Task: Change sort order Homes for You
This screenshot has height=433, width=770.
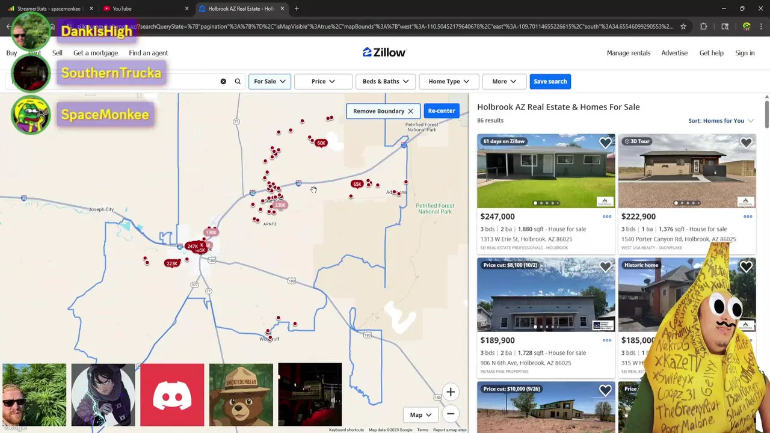Action: tap(721, 121)
